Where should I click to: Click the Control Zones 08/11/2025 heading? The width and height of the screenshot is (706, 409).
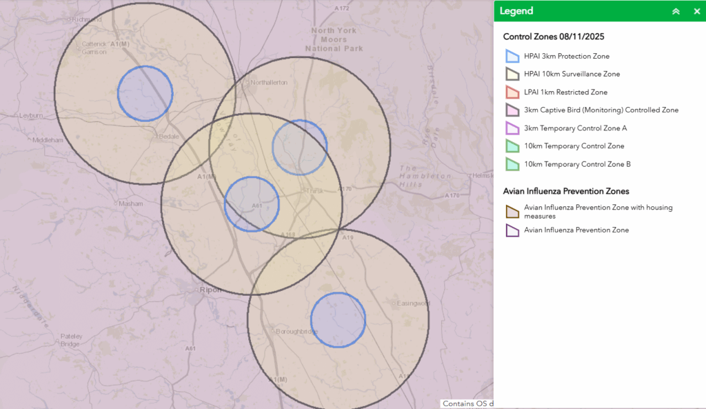(554, 37)
